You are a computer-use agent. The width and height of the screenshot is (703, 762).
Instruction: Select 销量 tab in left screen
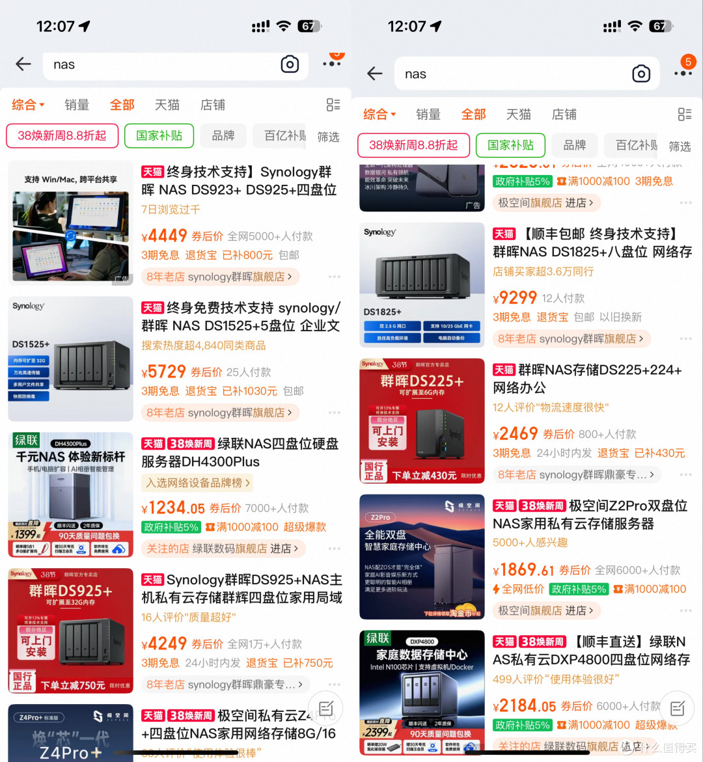tap(77, 105)
